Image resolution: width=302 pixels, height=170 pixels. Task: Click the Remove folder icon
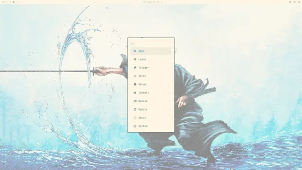pos(135,101)
